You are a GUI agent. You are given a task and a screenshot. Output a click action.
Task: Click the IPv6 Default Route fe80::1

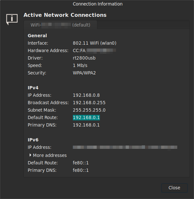click(81, 163)
